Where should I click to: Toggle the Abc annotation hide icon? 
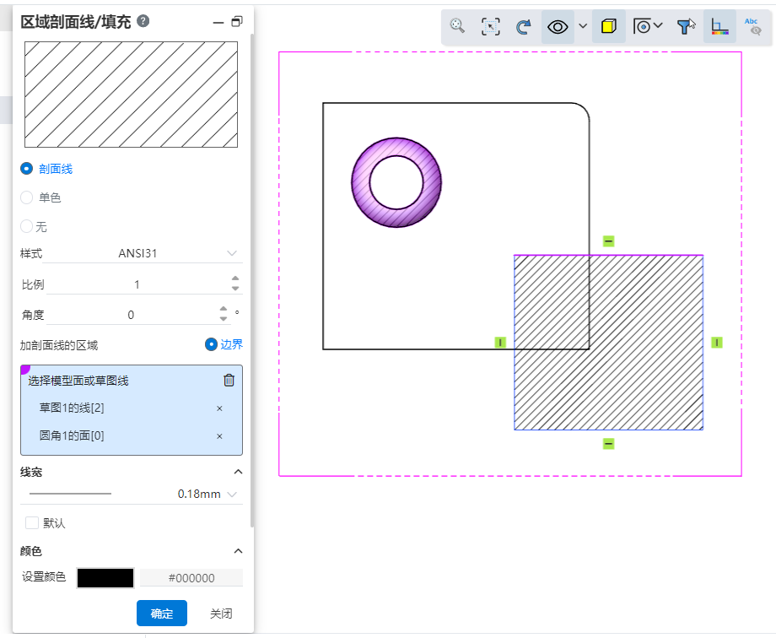point(752,26)
